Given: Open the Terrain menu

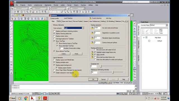Looking at the screenshot, I should [x=69, y=5].
